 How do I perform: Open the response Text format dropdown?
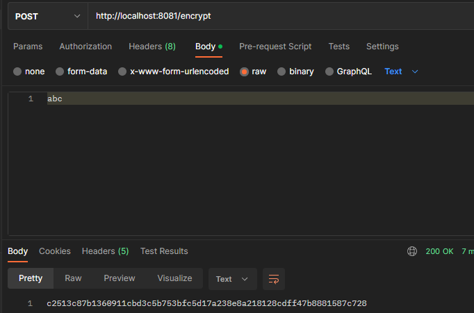232,279
